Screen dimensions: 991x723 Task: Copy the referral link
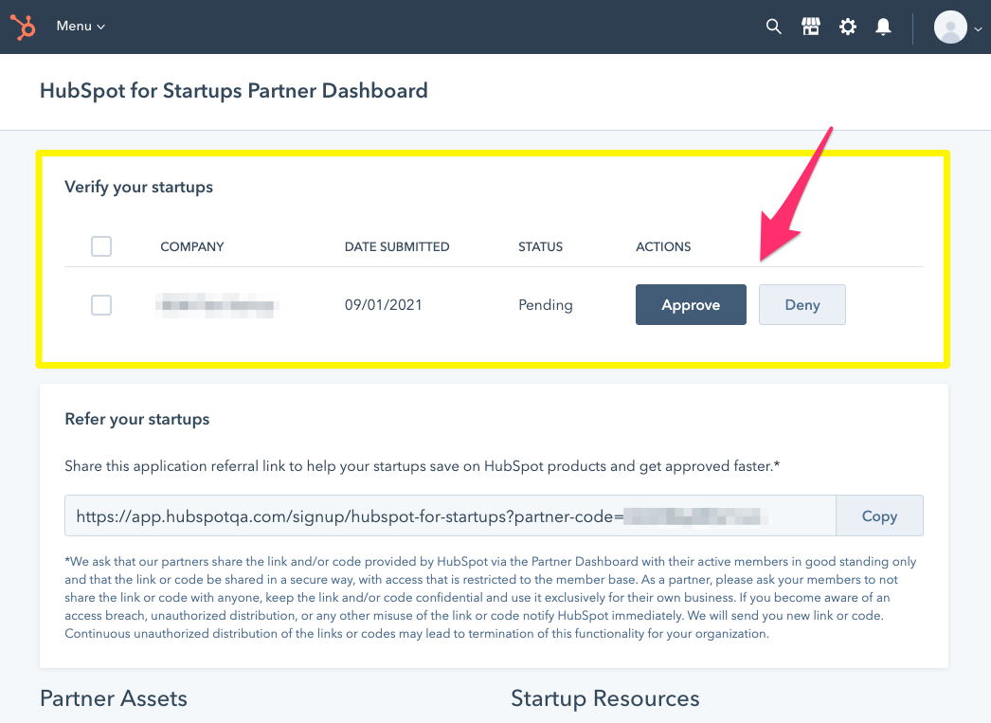coord(879,515)
